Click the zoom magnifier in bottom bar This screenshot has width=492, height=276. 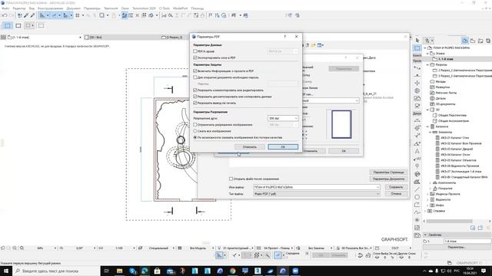pyautogui.click(x=22, y=248)
